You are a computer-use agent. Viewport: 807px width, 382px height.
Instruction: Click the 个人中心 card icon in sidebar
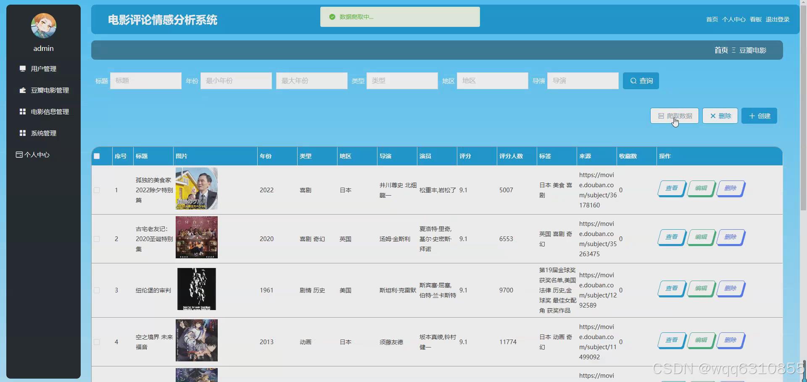(19, 154)
